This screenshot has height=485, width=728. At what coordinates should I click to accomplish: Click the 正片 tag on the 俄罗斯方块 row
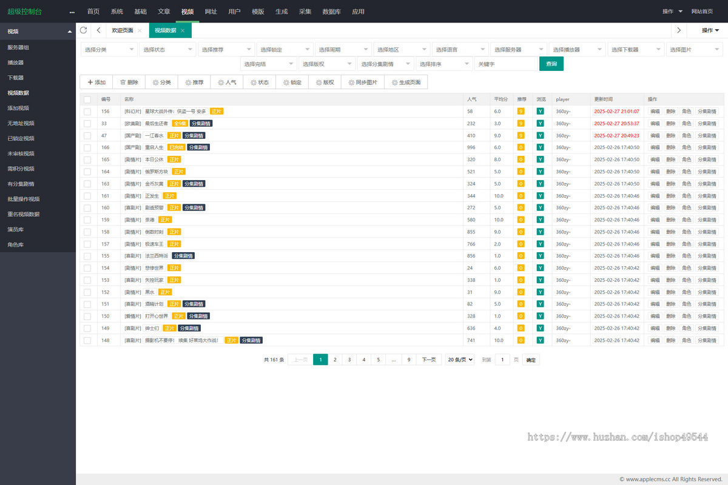click(x=178, y=172)
